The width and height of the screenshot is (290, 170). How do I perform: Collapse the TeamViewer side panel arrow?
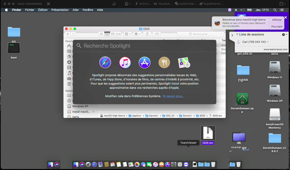coord(232,35)
